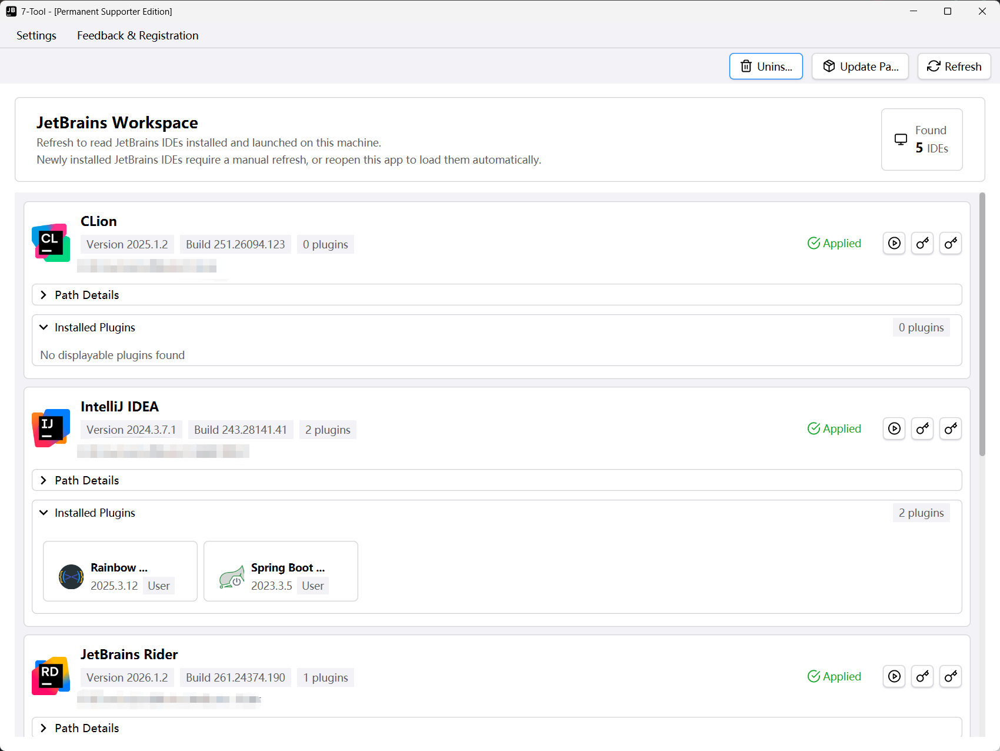This screenshot has height=751, width=1000.
Task: Refresh the IDE list
Action: (954, 67)
